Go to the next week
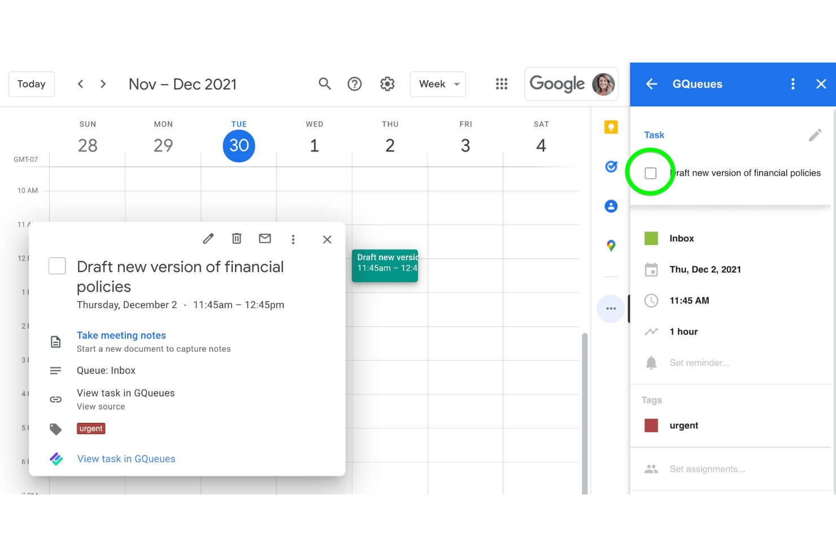This screenshot has width=836, height=557. (103, 84)
